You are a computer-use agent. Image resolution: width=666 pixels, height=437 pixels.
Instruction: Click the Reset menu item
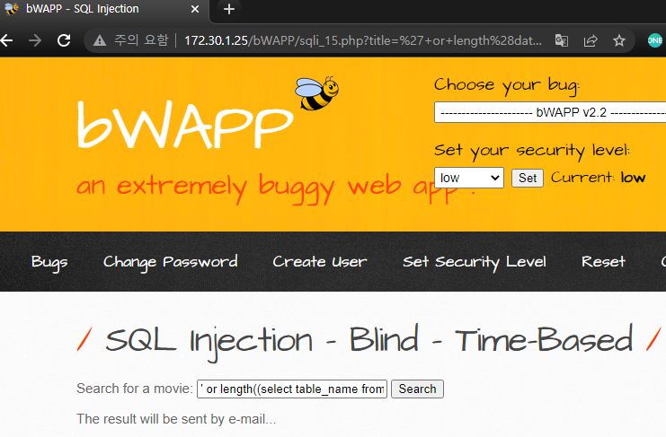(x=604, y=261)
